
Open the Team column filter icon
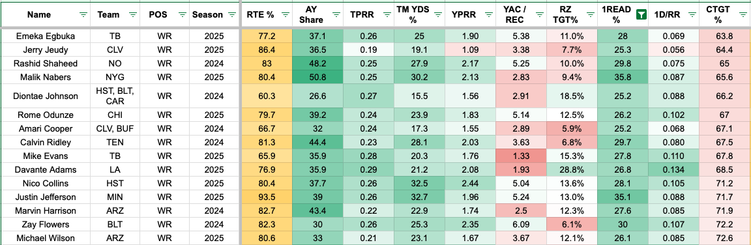pos(133,15)
